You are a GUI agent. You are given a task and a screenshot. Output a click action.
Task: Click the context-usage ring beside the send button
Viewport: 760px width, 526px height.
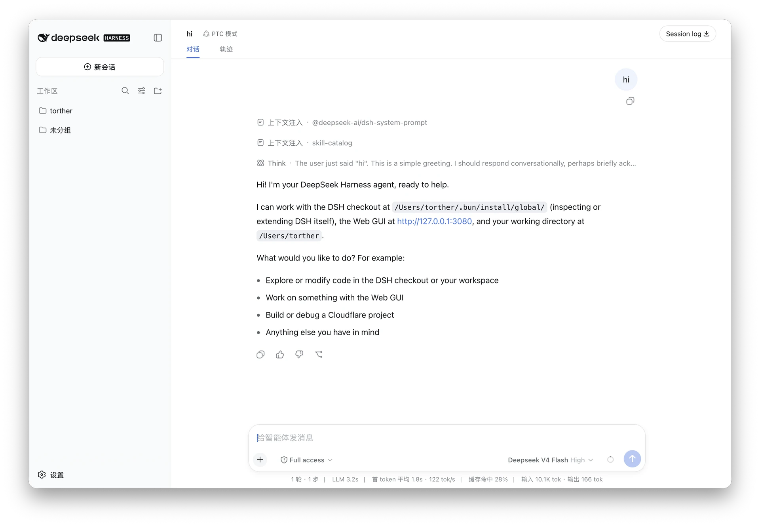610,459
